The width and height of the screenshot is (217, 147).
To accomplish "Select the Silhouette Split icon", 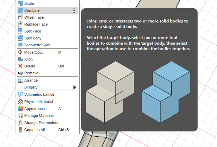I will pyautogui.click(x=20, y=45).
